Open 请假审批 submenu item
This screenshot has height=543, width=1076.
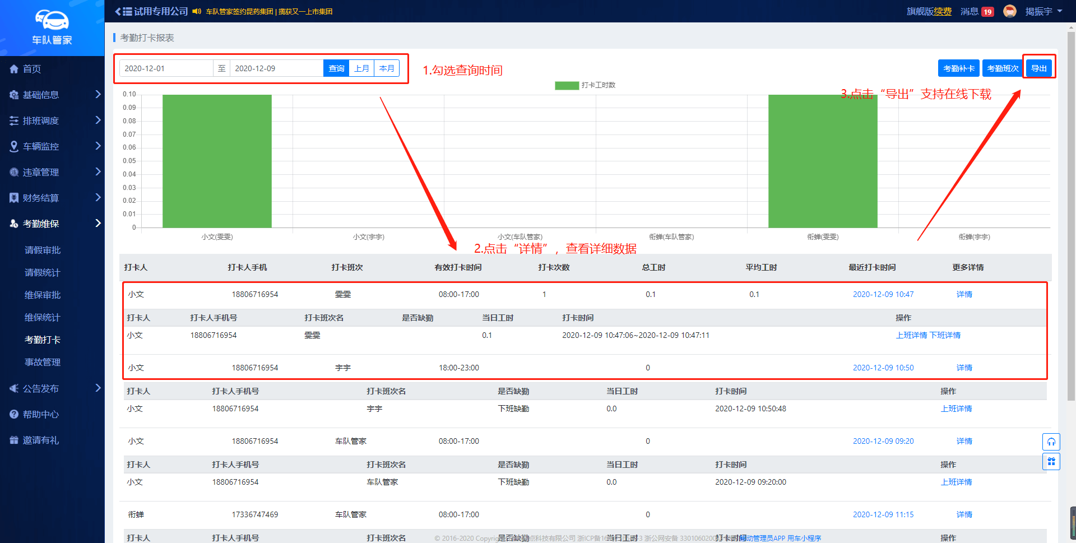[43, 250]
